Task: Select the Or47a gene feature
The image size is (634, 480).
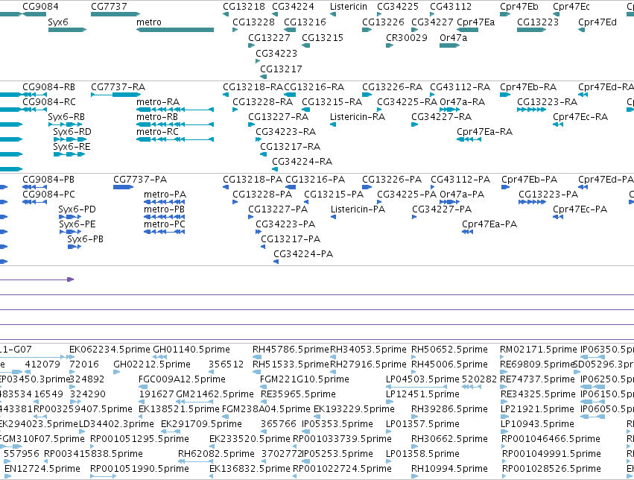Action: tap(450, 45)
